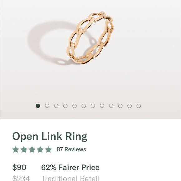Jump to the last carousel dot
Image resolution: width=181 pixels, height=181 pixels.
(139, 106)
